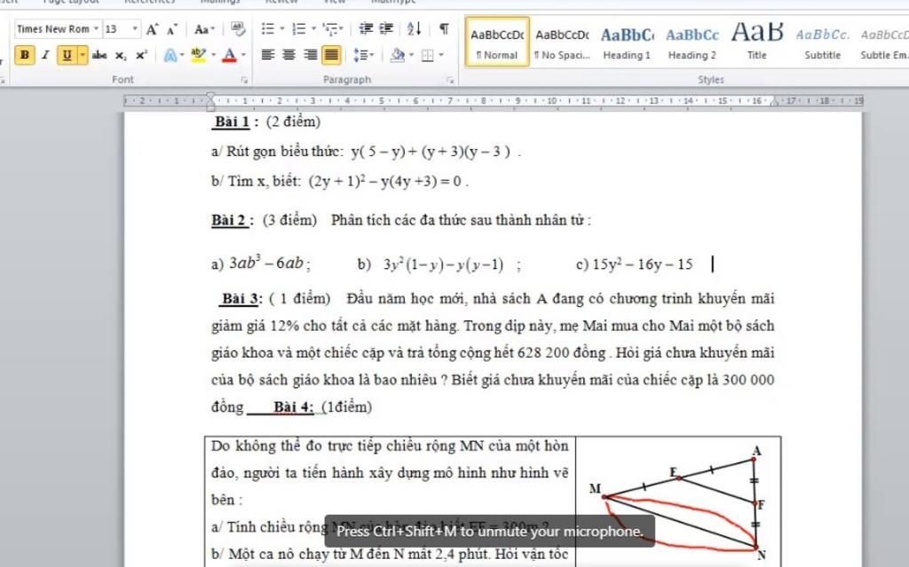Toggle Superscript formatting
The height and width of the screenshot is (567, 909).
click(x=141, y=55)
